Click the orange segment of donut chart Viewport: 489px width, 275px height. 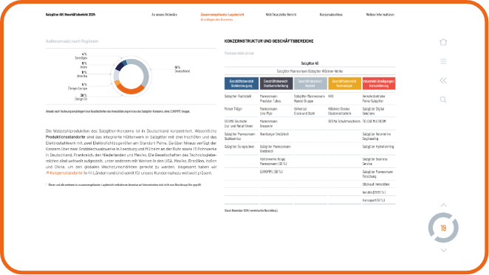tap(130, 91)
